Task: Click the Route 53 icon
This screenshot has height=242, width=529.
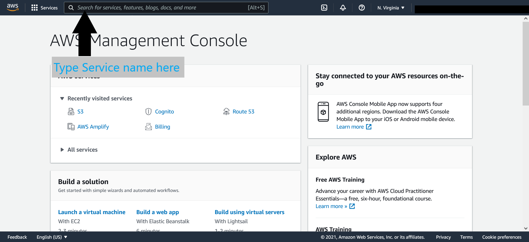Action: coord(226,112)
